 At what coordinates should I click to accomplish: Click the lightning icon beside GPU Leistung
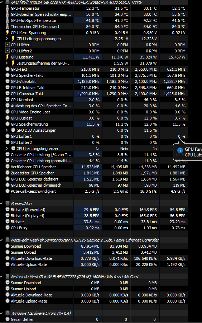[x=8, y=57]
